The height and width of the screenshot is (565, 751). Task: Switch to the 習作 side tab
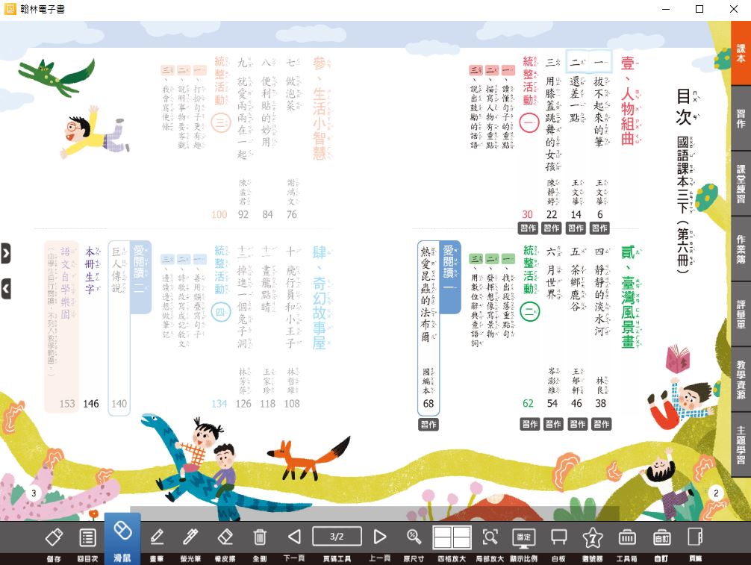[x=741, y=119]
